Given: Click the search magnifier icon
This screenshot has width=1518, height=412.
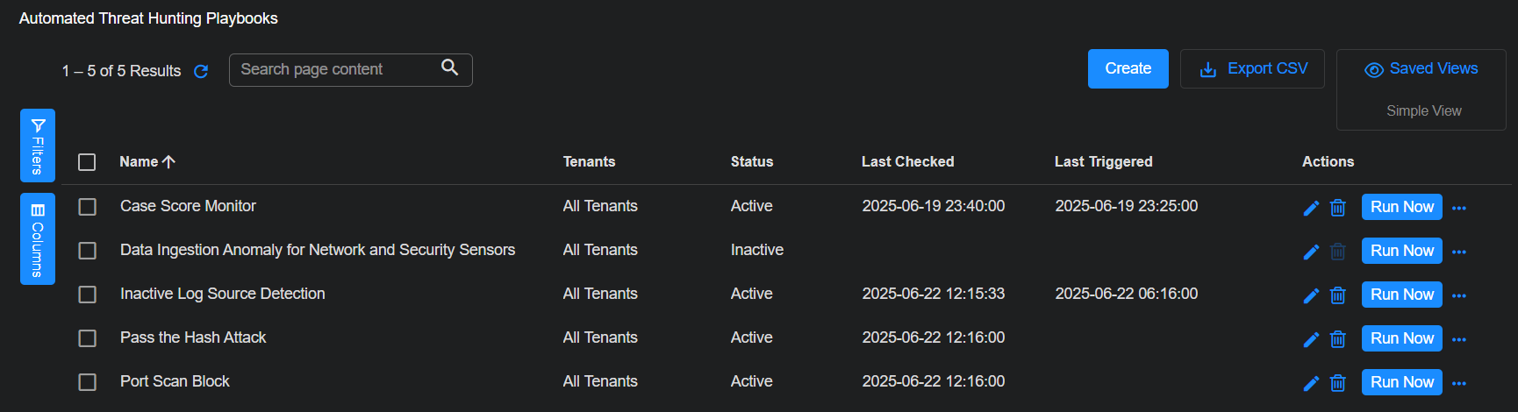Looking at the screenshot, I should pos(449,67).
